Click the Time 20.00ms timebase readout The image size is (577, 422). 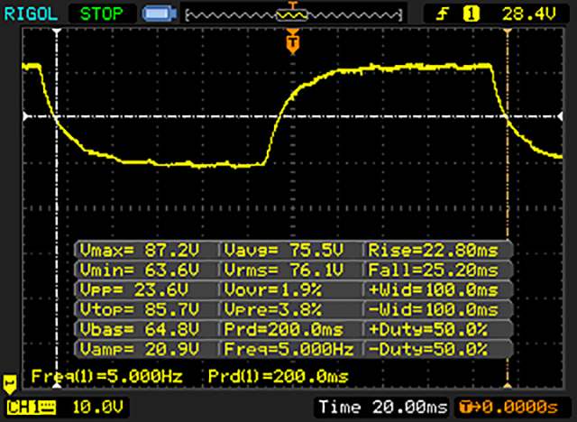[x=382, y=407]
